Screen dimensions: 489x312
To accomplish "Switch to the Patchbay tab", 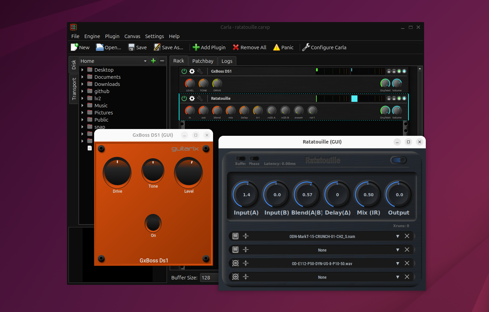I will point(203,61).
